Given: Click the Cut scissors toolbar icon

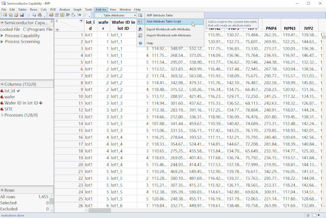Looking at the screenshot, I should [29, 15].
